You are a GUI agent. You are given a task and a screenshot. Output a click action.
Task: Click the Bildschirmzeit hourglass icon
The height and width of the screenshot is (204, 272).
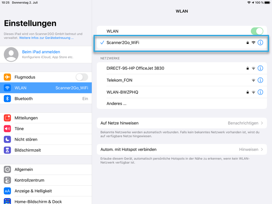click(x=7, y=150)
